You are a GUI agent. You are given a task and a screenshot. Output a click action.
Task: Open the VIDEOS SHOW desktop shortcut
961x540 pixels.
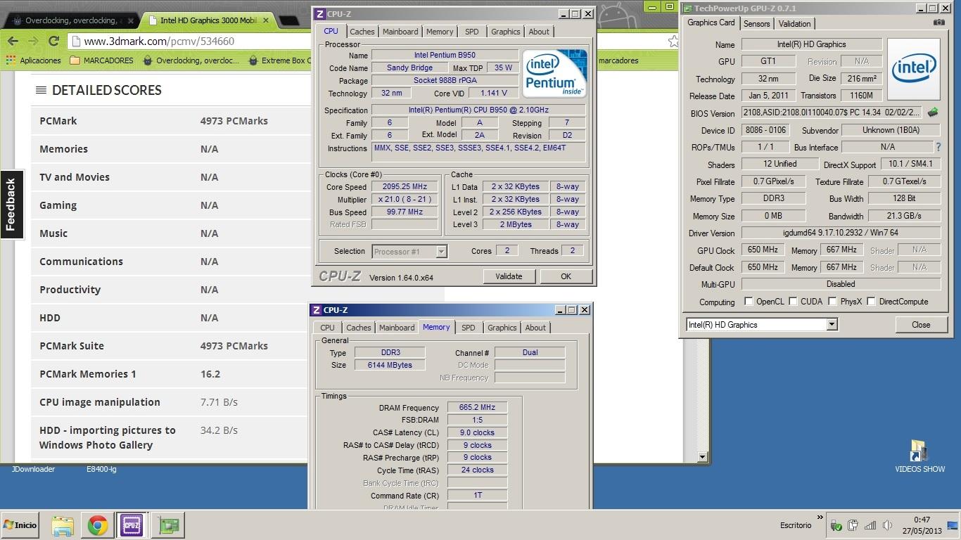coord(919,456)
